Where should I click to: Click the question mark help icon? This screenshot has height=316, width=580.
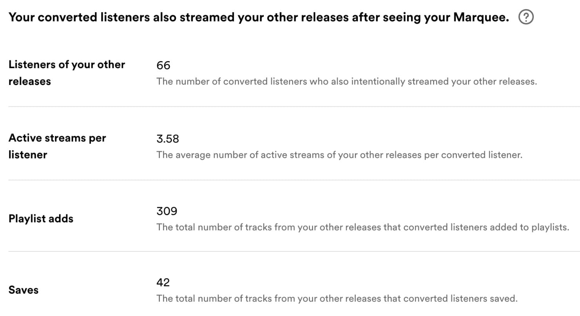[526, 17]
